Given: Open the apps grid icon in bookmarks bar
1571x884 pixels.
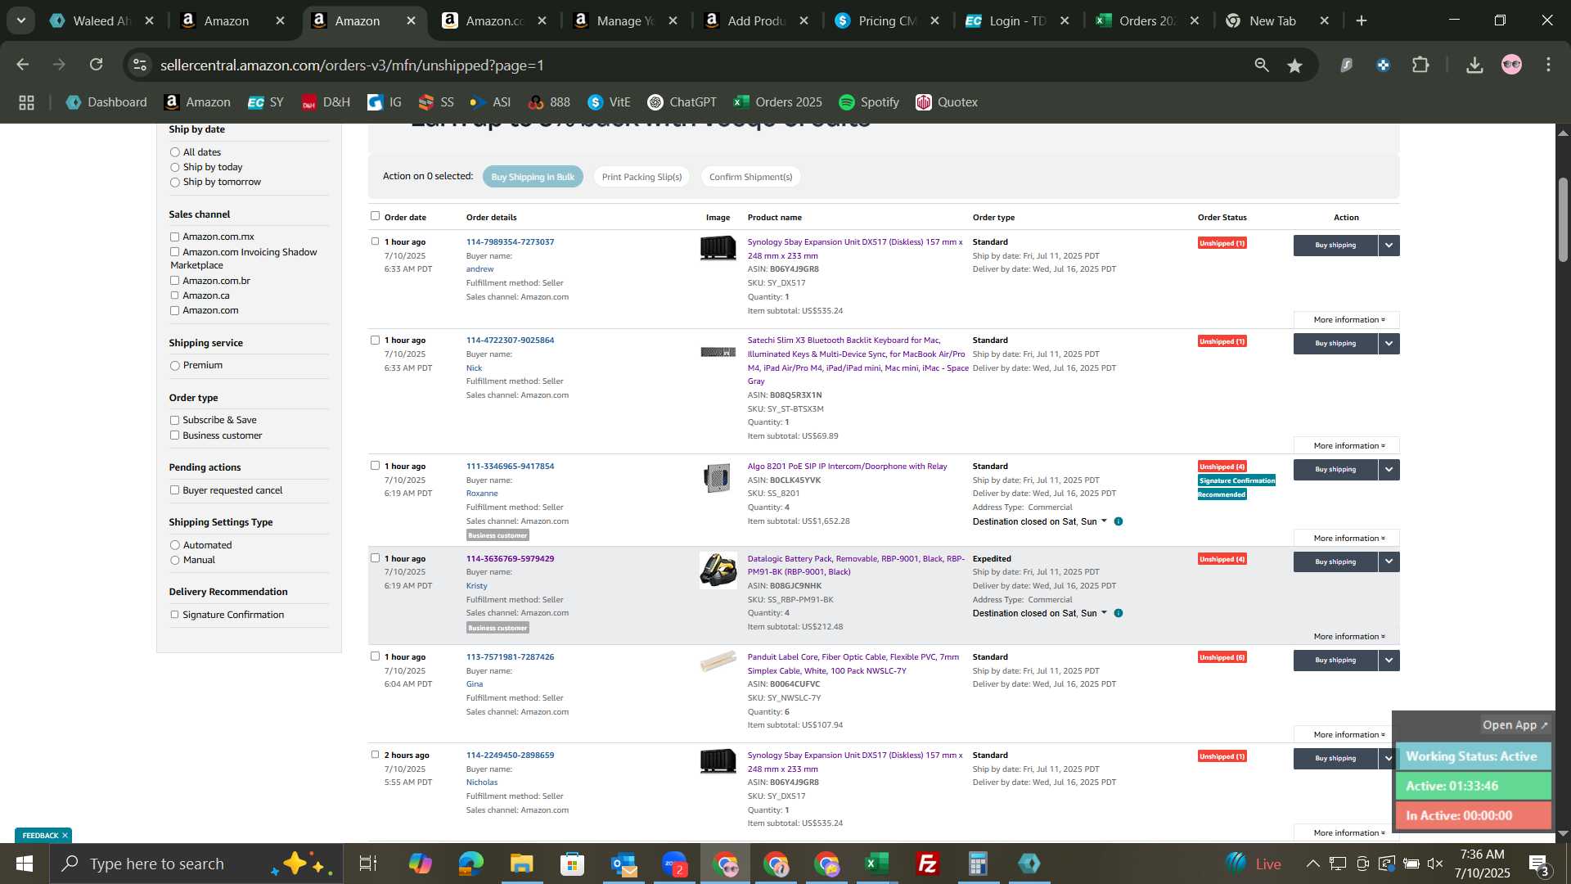Looking at the screenshot, I should tap(26, 102).
